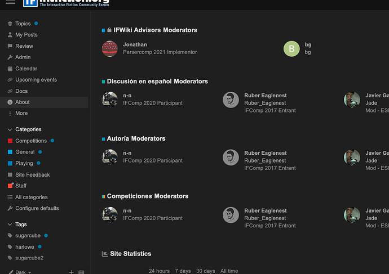Click the Review flag icon
The width and height of the screenshot is (389, 274).
tap(10, 46)
